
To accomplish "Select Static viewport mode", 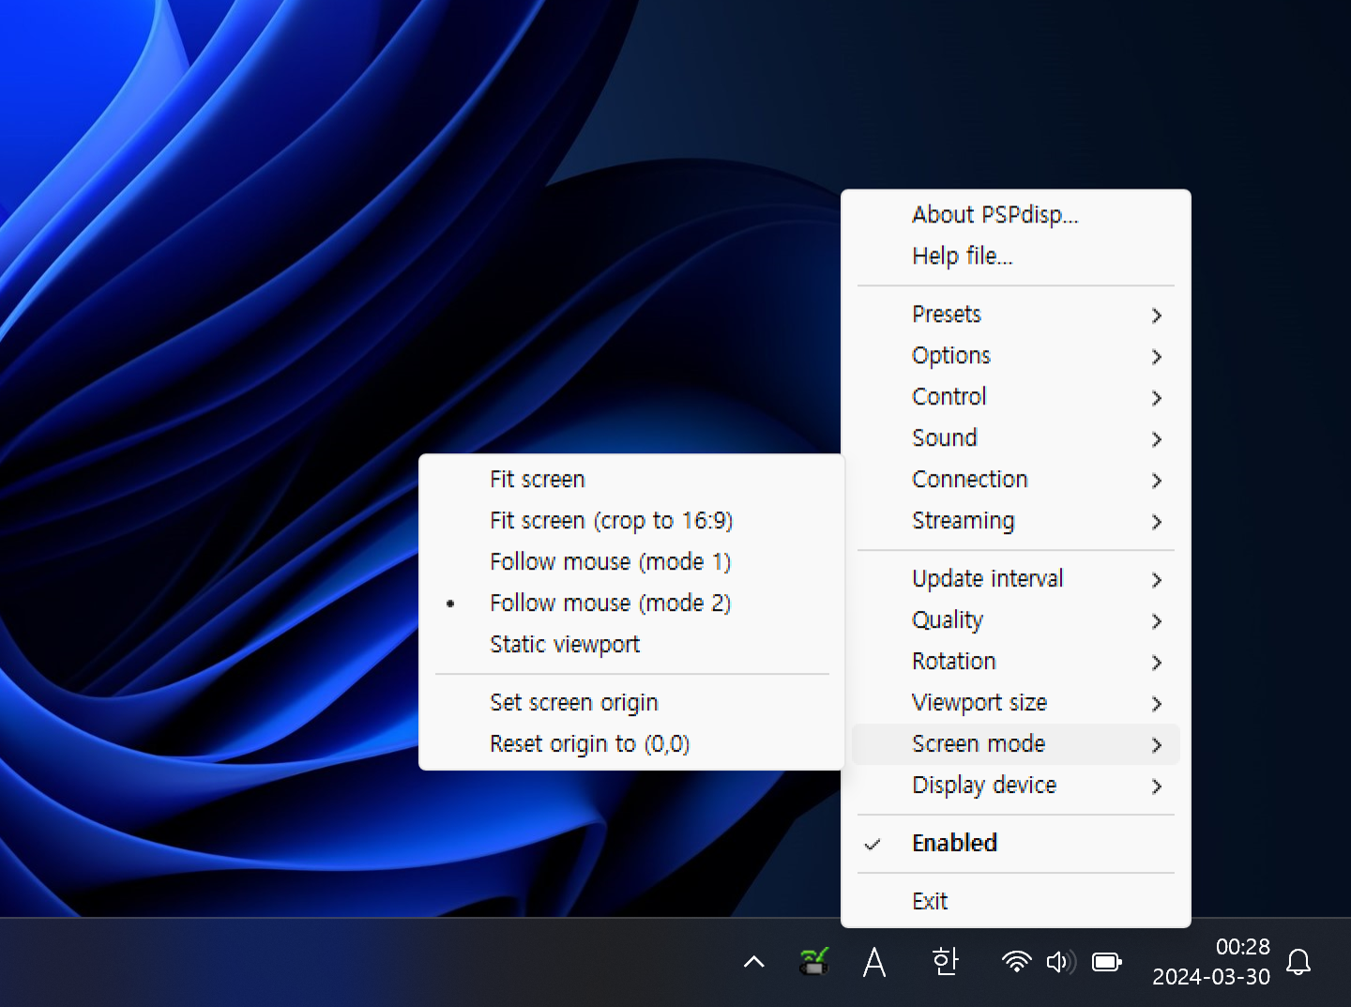I will point(631,645).
